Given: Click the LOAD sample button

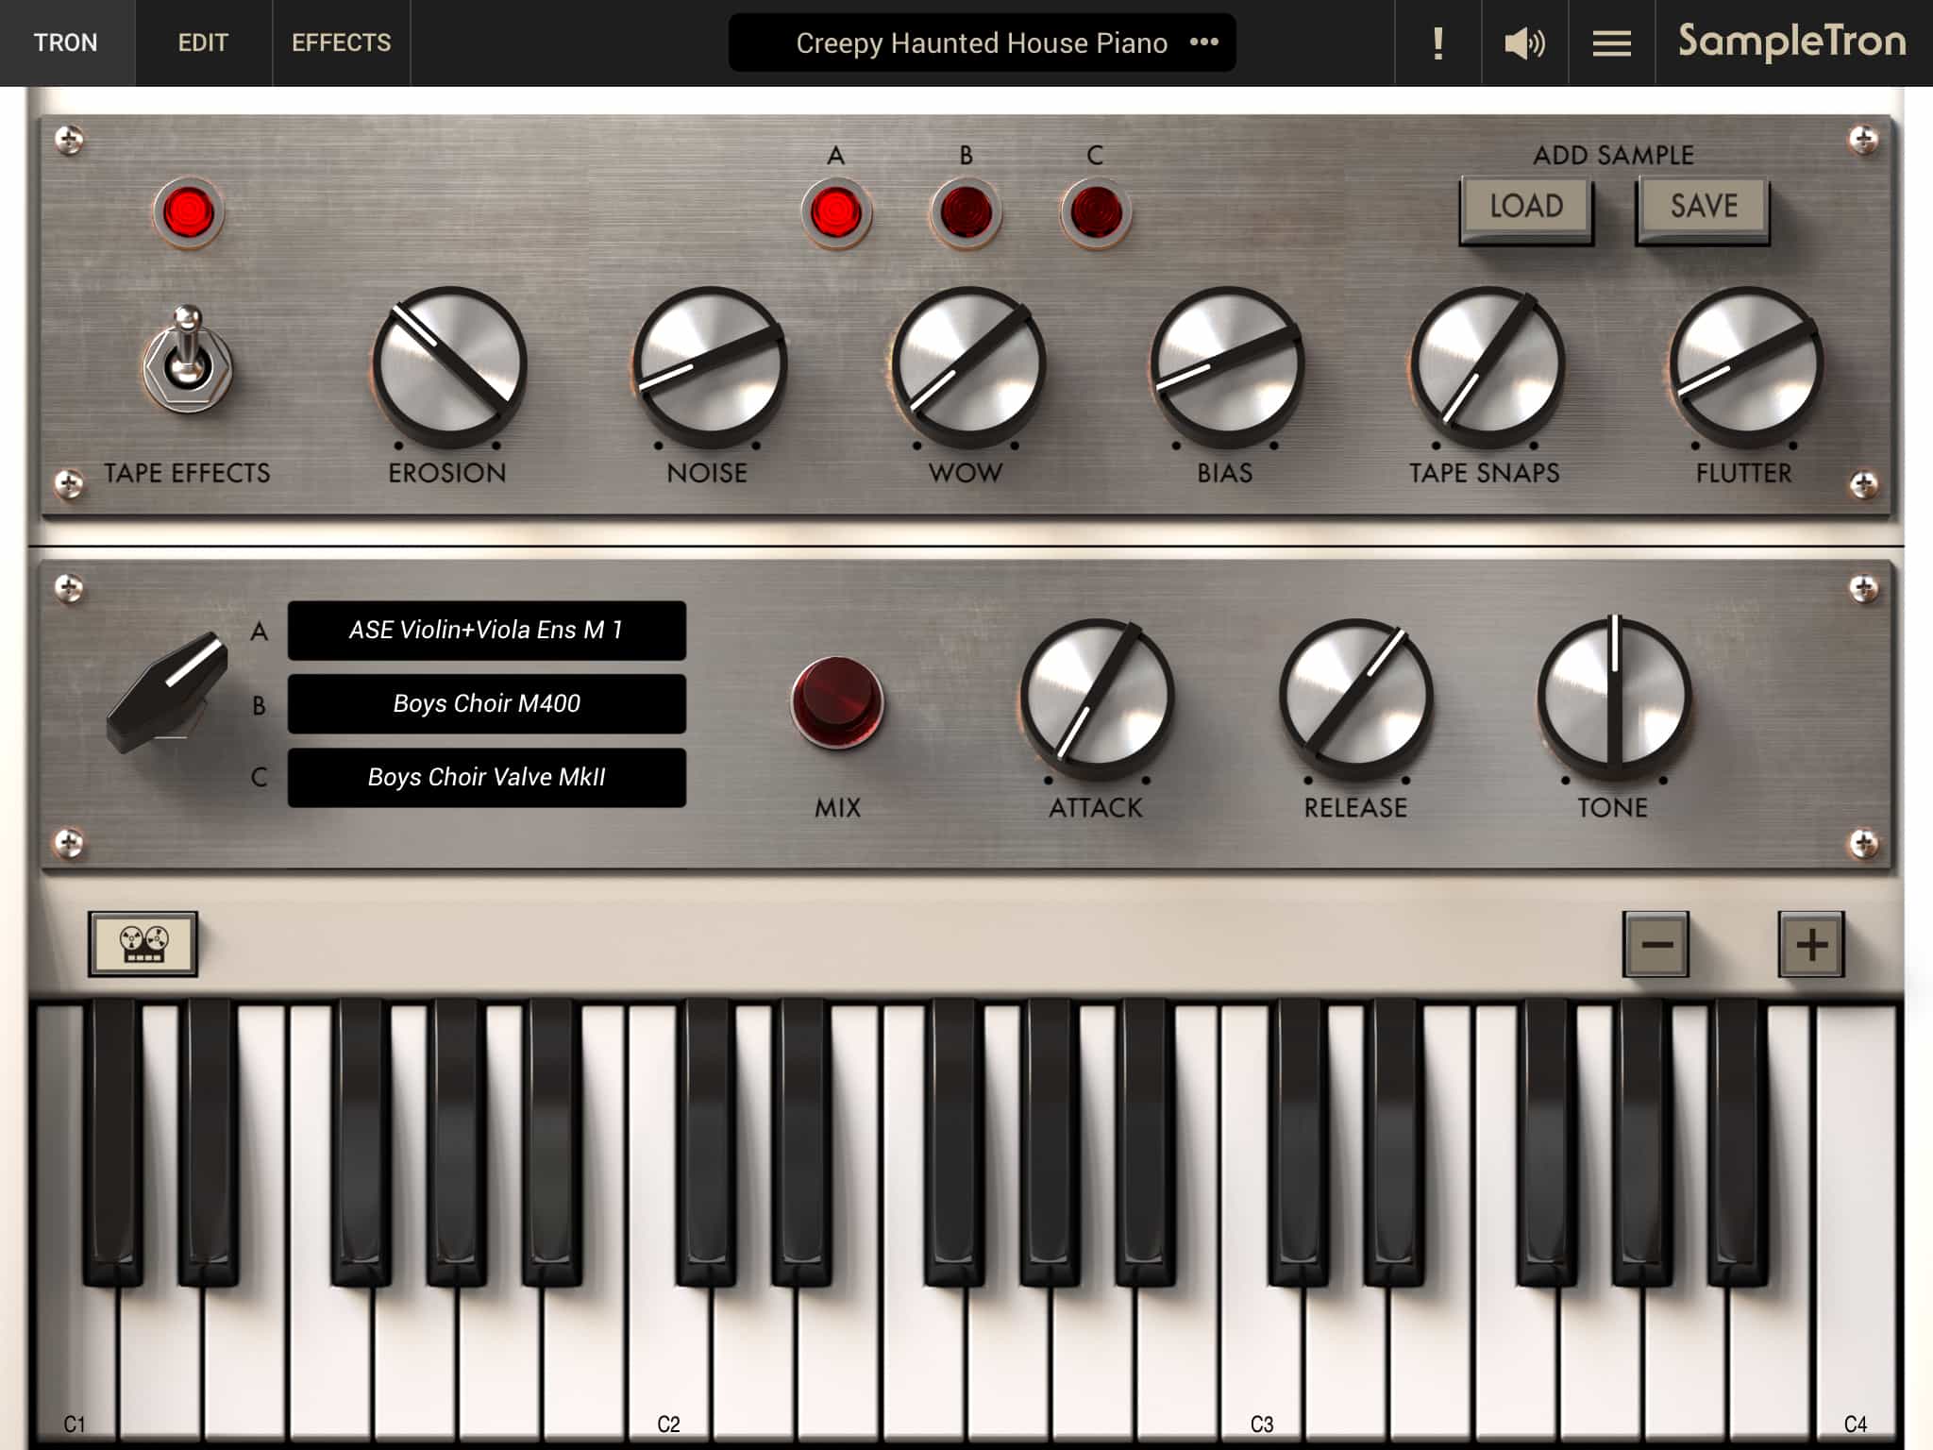Looking at the screenshot, I should [x=1526, y=210].
